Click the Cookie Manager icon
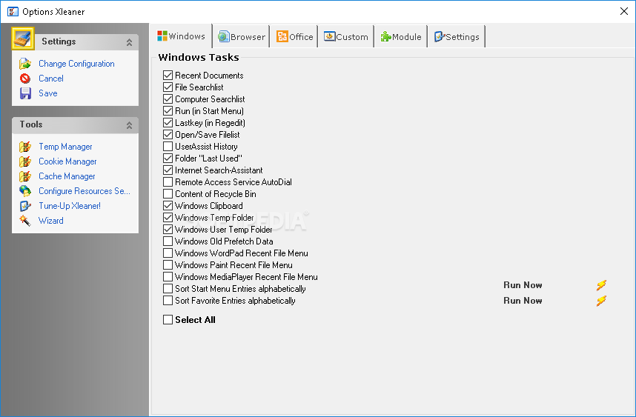Screen dimensions: 636x417 pyautogui.click(x=25, y=161)
